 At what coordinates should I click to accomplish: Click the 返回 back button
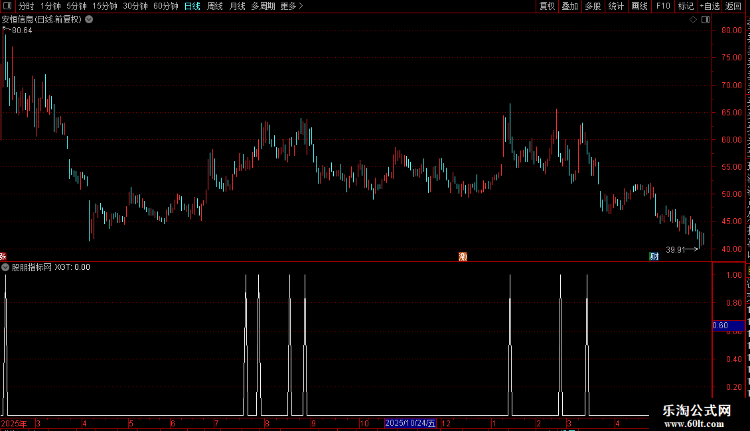[733, 6]
